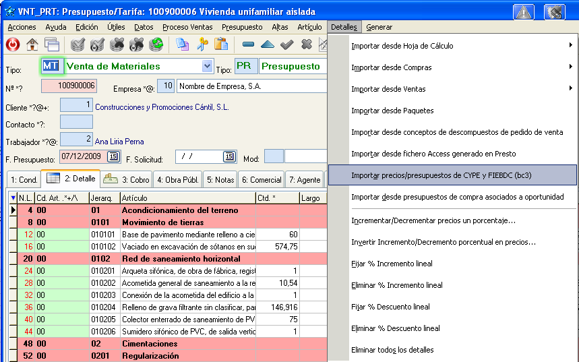
Task: Open the Datos menu
Action: tap(144, 27)
